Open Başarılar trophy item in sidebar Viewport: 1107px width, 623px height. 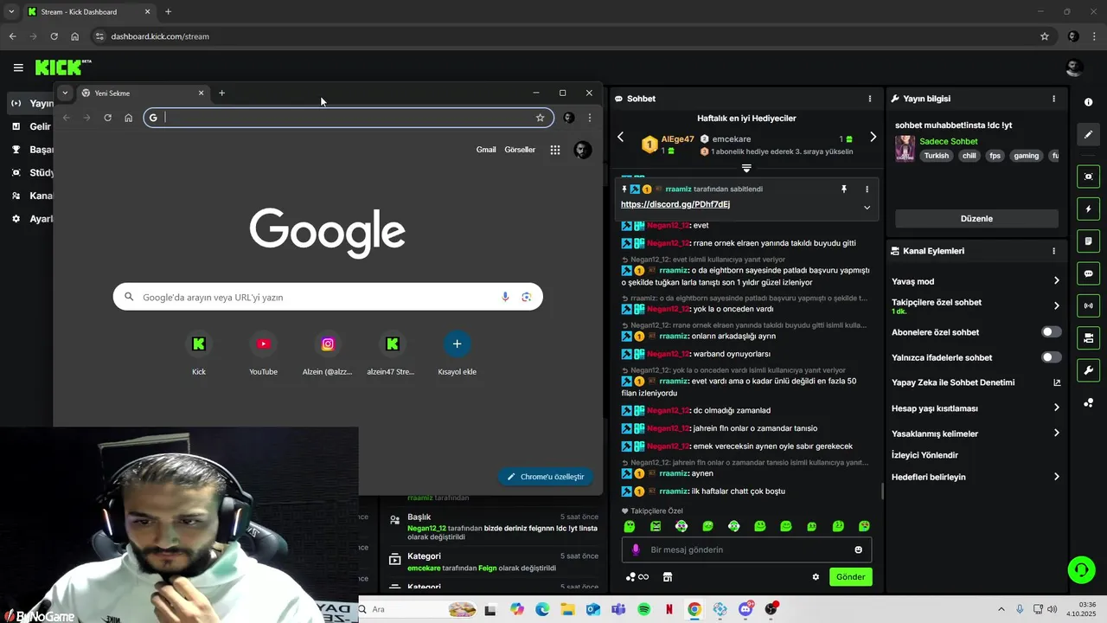(31, 150)
